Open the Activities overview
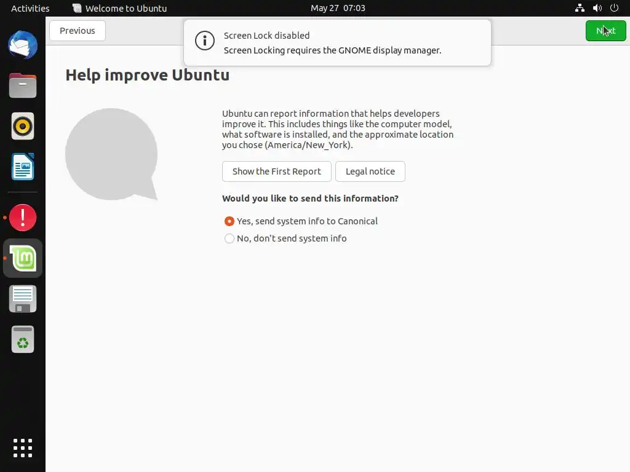The height and width of the screenshot is (472, 630). point(30,8)
